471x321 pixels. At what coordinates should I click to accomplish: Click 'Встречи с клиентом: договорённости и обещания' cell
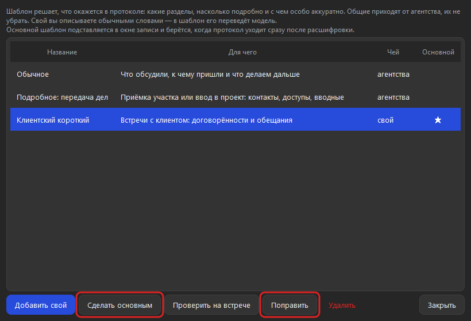tap(206, 120)
